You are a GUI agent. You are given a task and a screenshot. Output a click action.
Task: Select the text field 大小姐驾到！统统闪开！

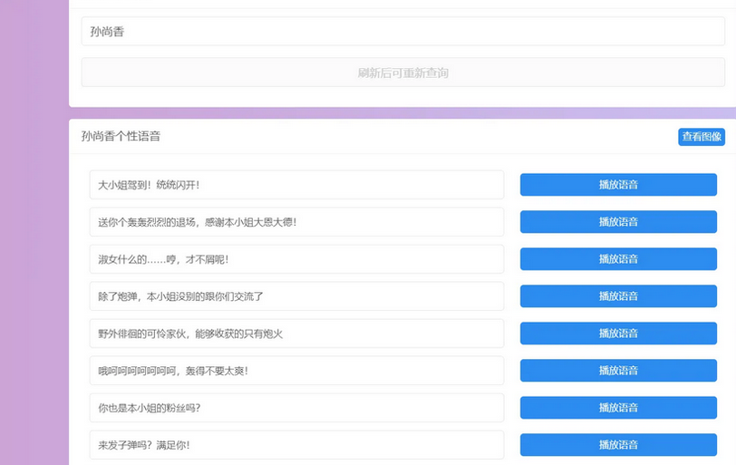click(x=296, y=185)
